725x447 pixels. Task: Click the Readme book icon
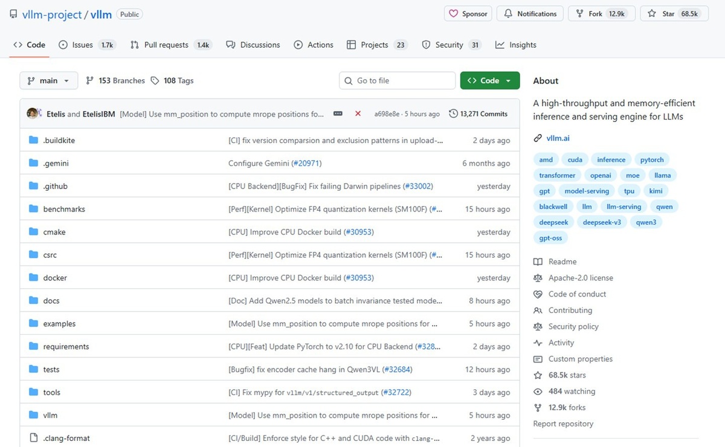point(538,262)
